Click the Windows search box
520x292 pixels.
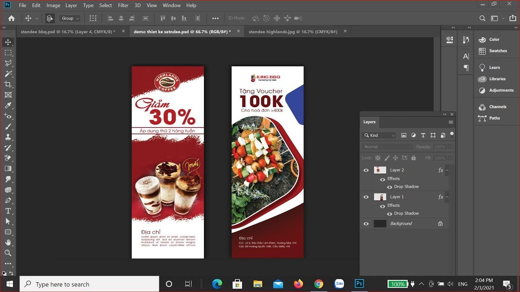tap(89, 284)
